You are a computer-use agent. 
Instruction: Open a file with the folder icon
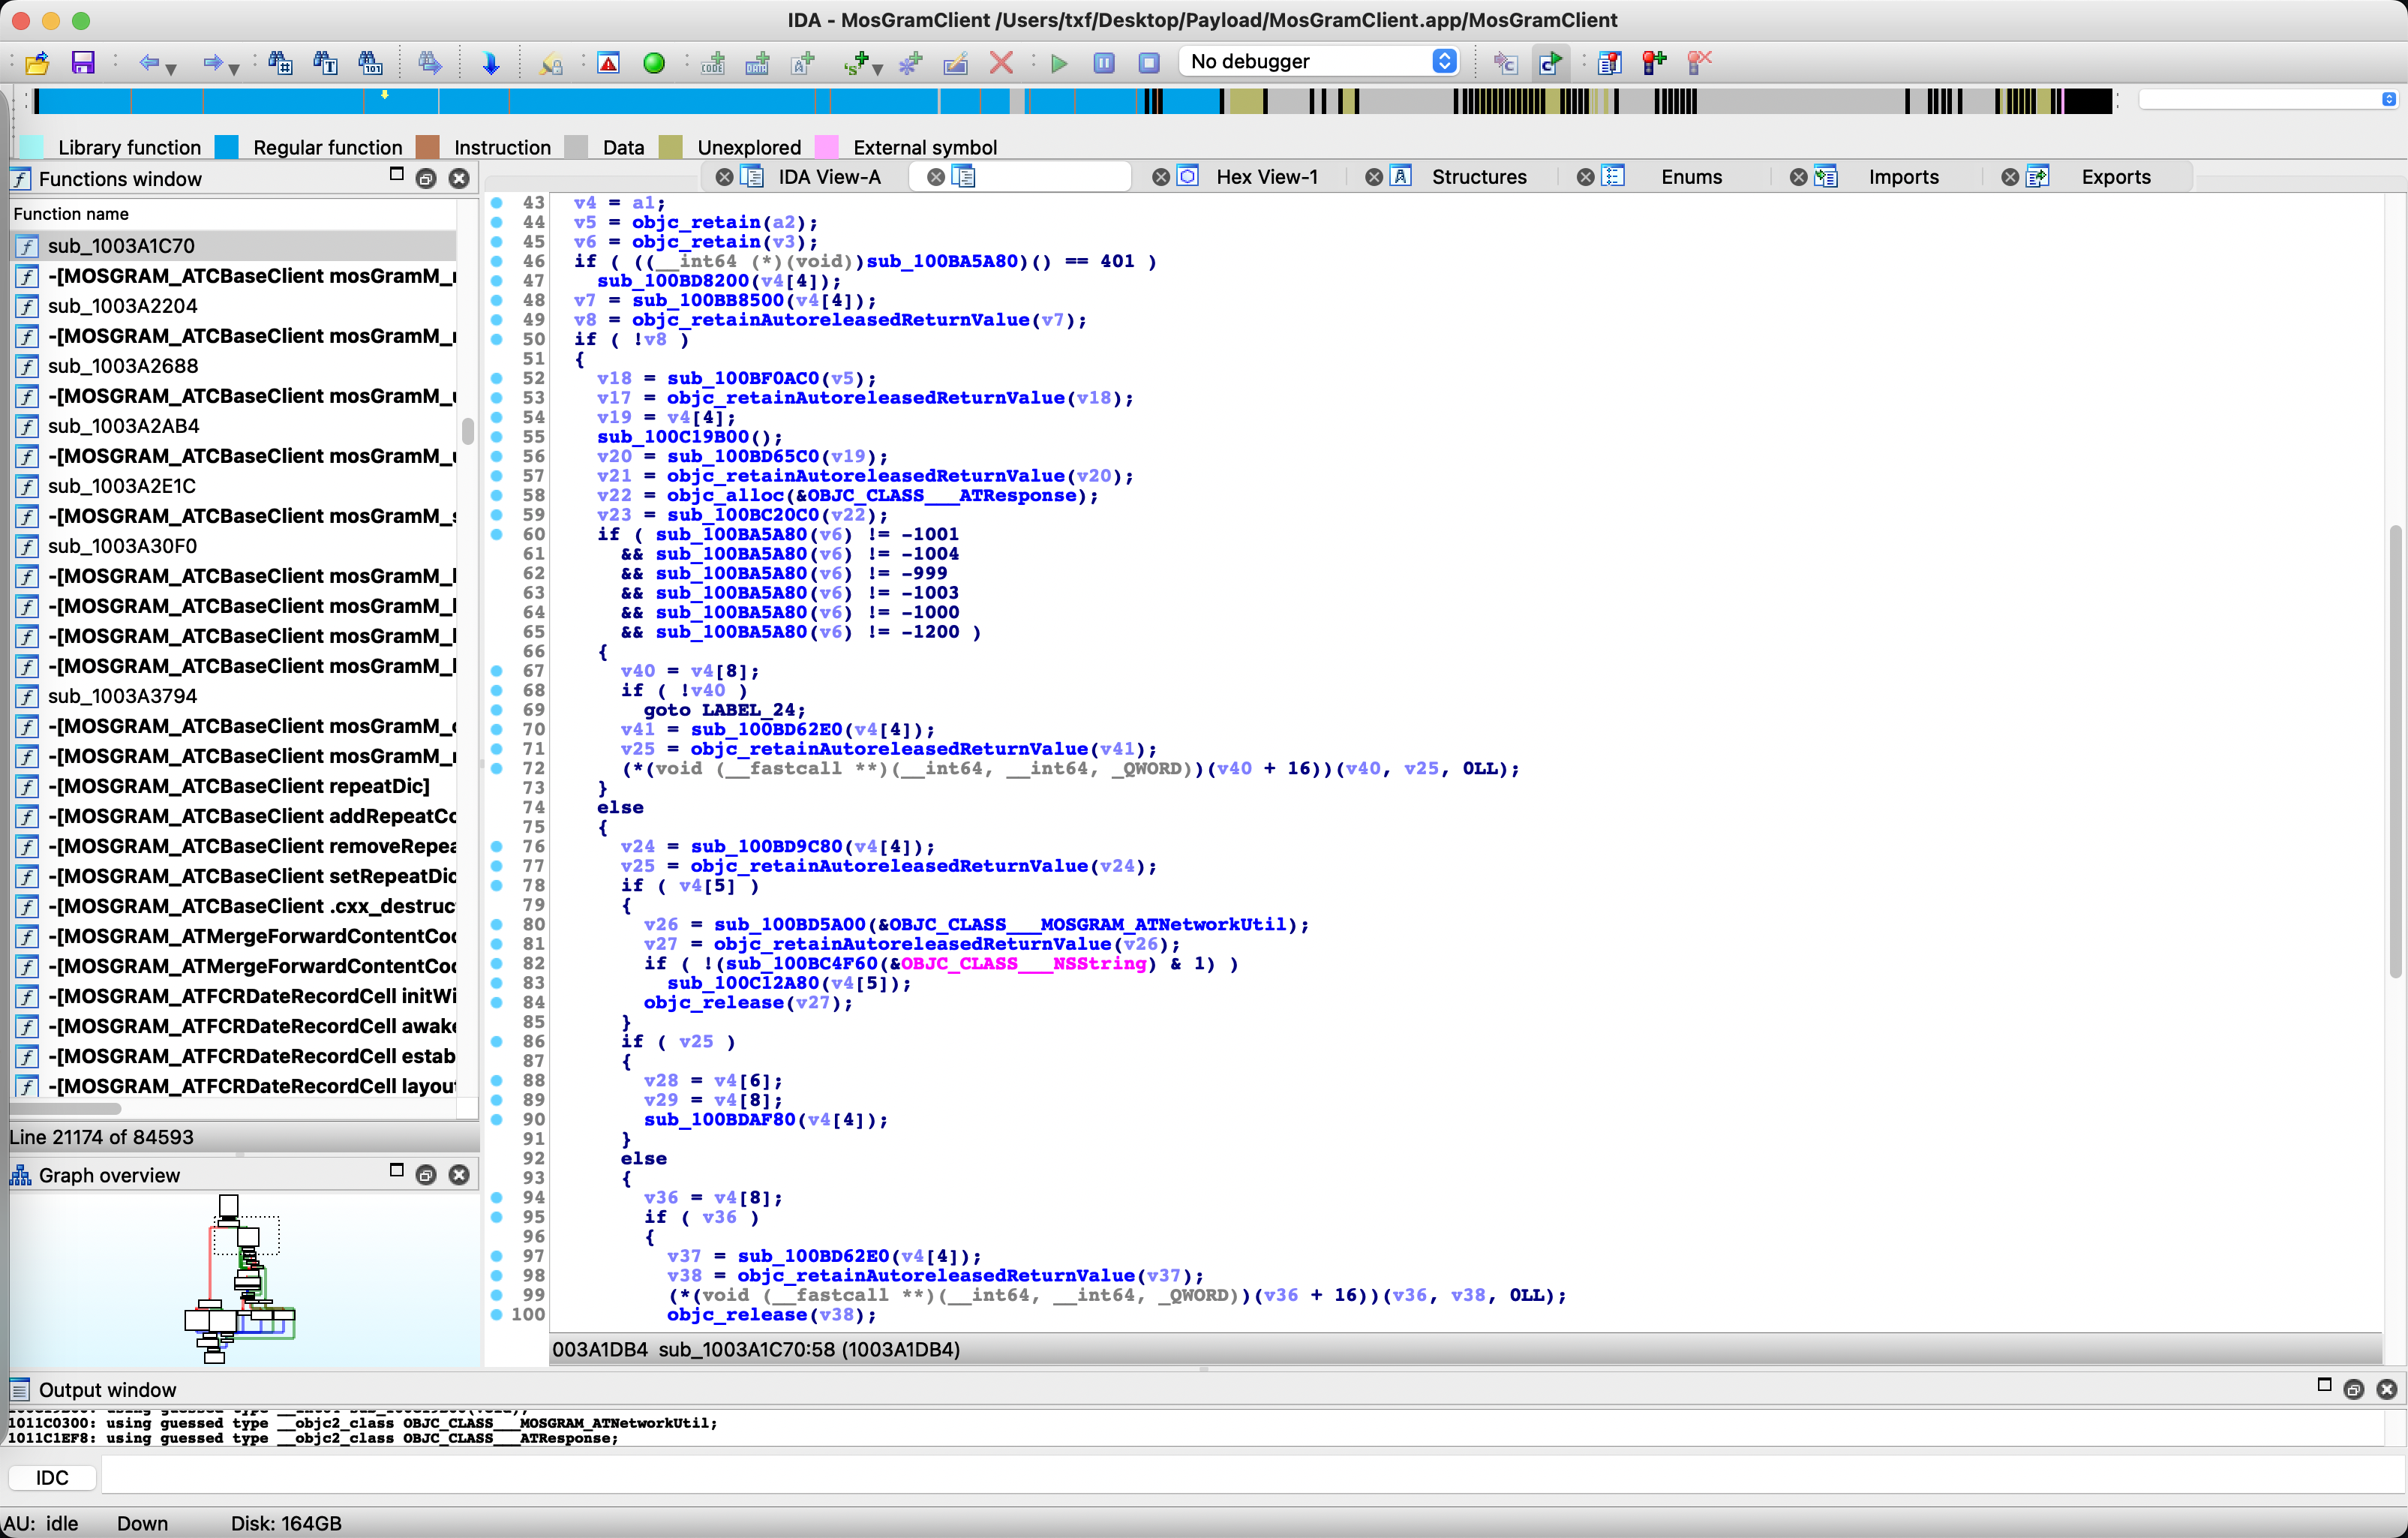click(x=37, y=63)
